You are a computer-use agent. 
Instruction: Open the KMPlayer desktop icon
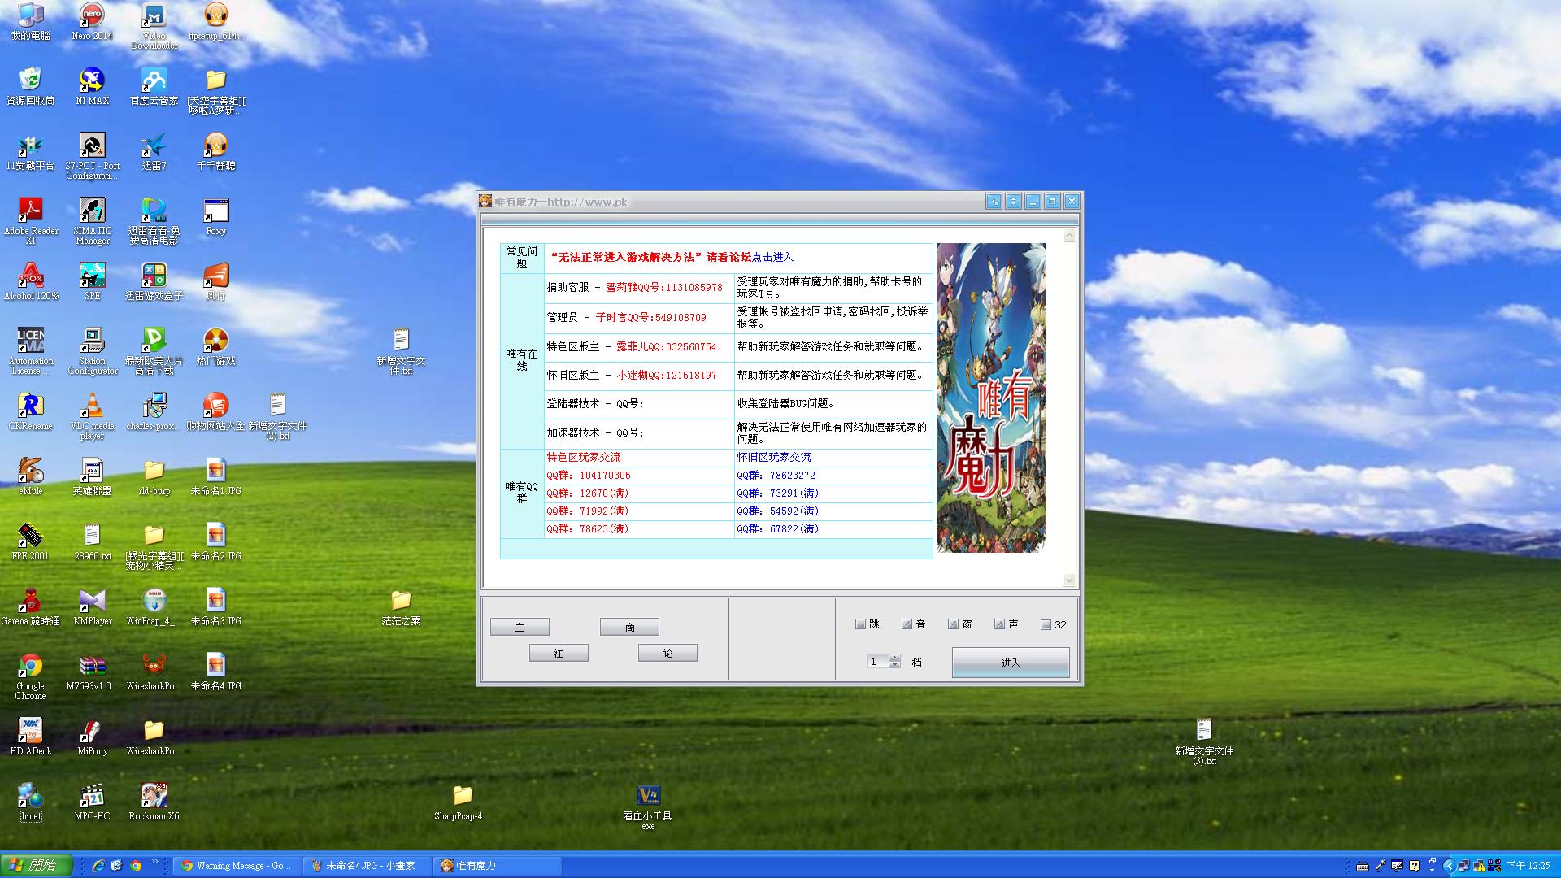[x=92, y=601]
